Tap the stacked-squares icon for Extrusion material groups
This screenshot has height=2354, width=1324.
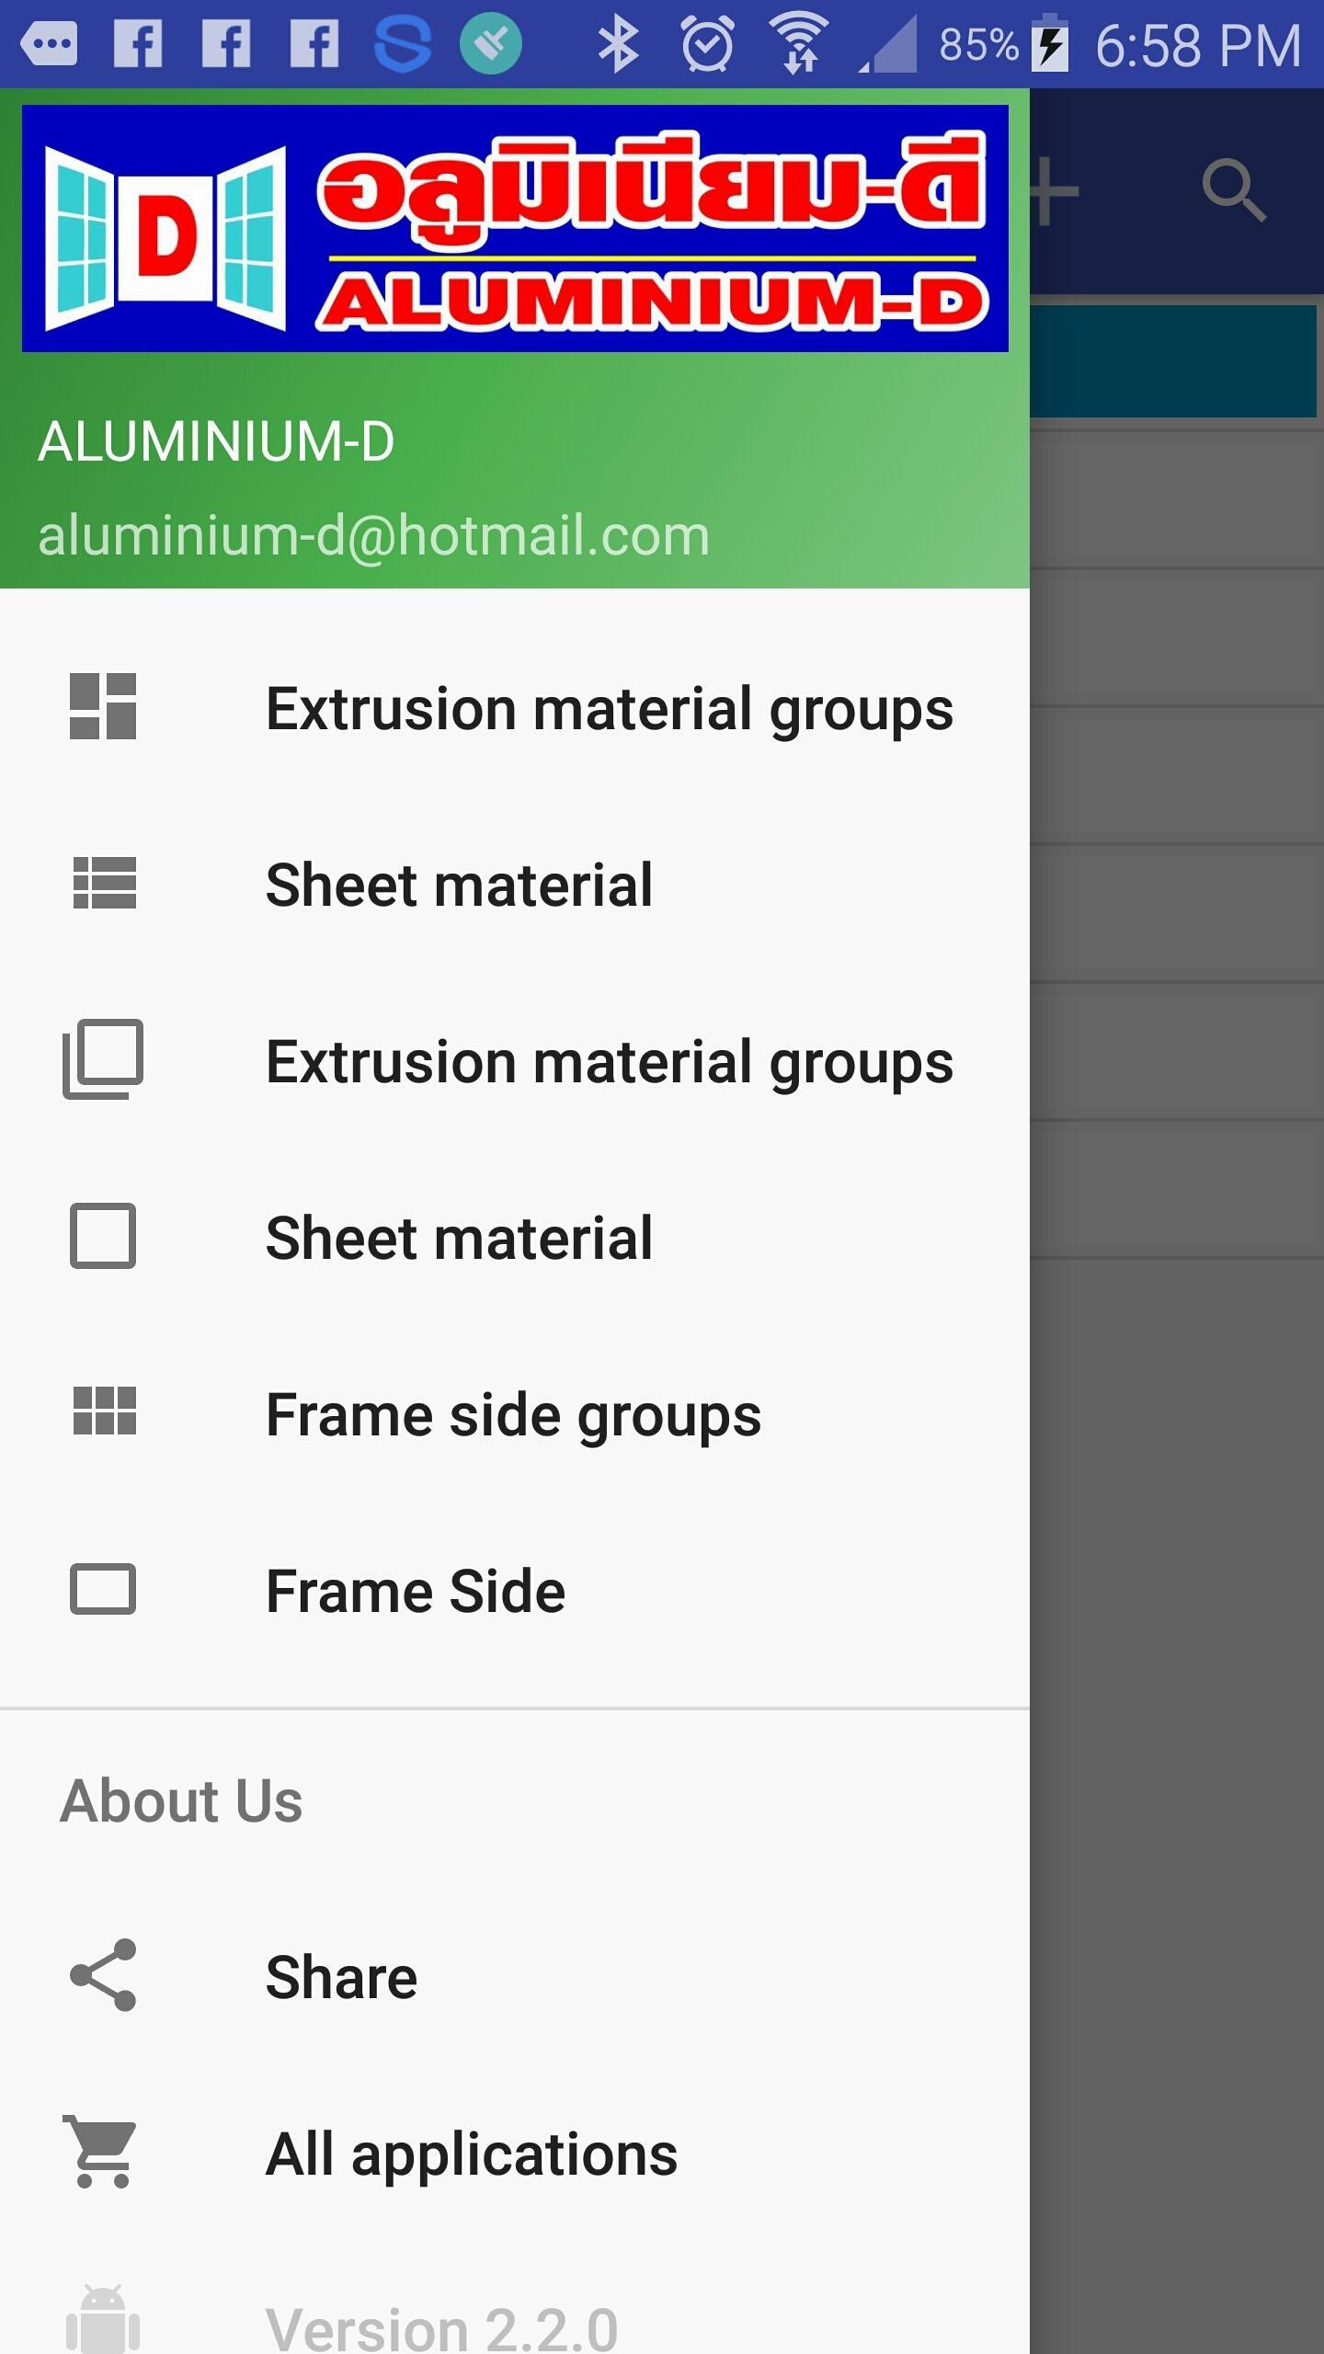(x=103, y=1059)
